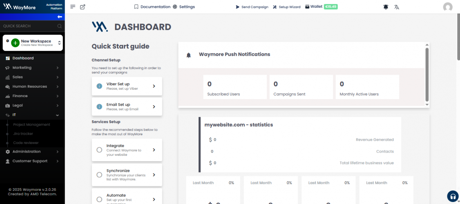Click the Legal briefcase icon

(8, 105)
